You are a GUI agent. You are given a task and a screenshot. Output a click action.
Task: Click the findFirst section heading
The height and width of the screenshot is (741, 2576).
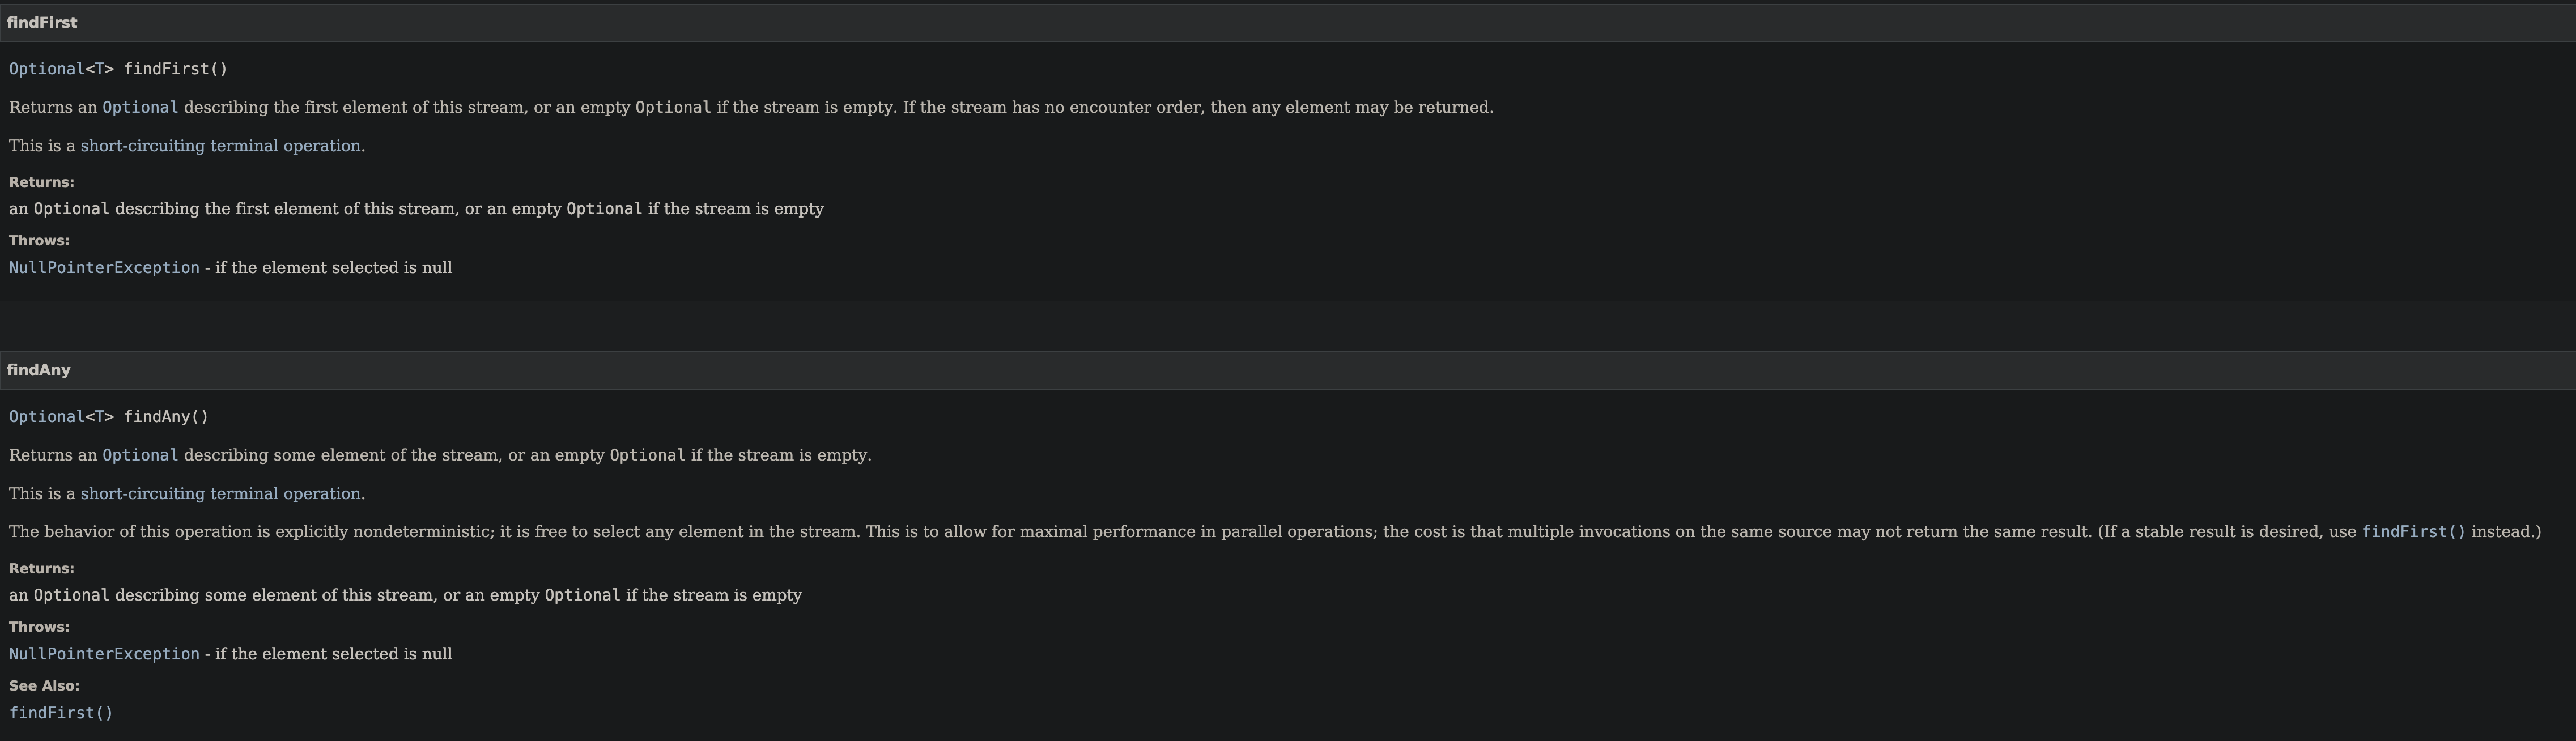[x=42, y=23]
